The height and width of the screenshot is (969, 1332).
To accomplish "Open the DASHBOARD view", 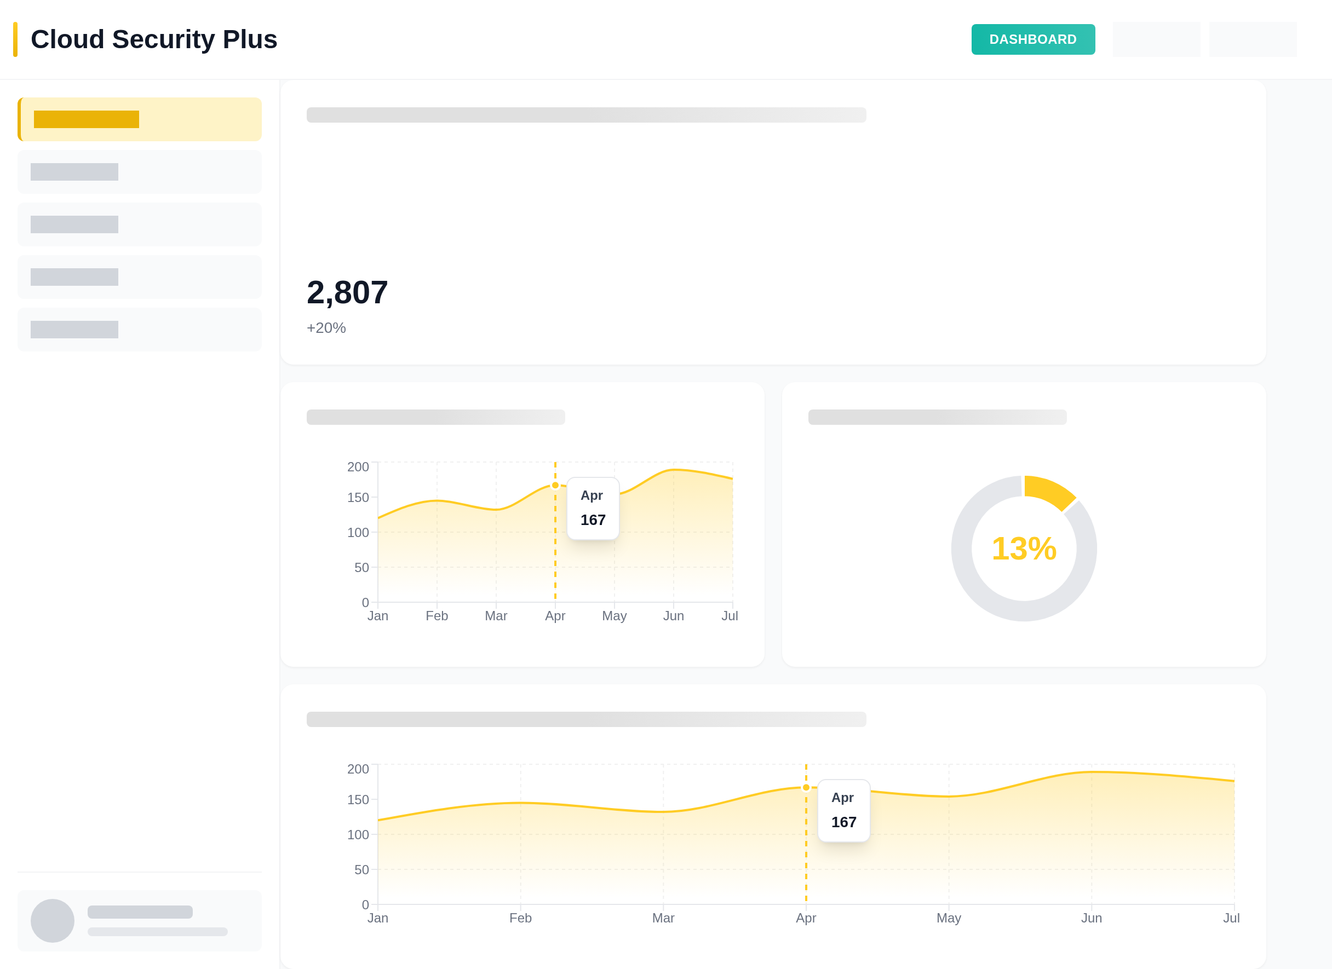I will (x=1033, y=39).
